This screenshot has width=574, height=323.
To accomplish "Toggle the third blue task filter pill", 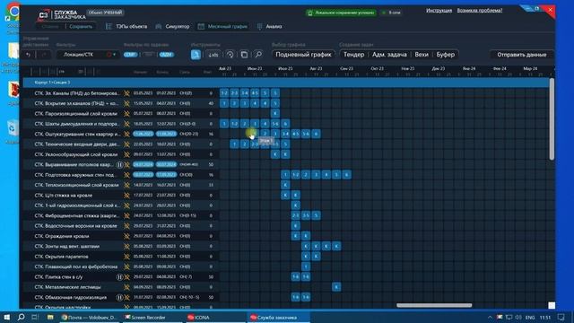I will click(166, 55).
